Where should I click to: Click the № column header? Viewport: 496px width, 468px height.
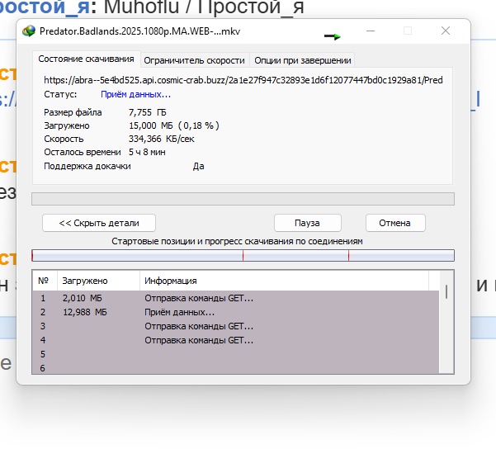pos(45,281)
